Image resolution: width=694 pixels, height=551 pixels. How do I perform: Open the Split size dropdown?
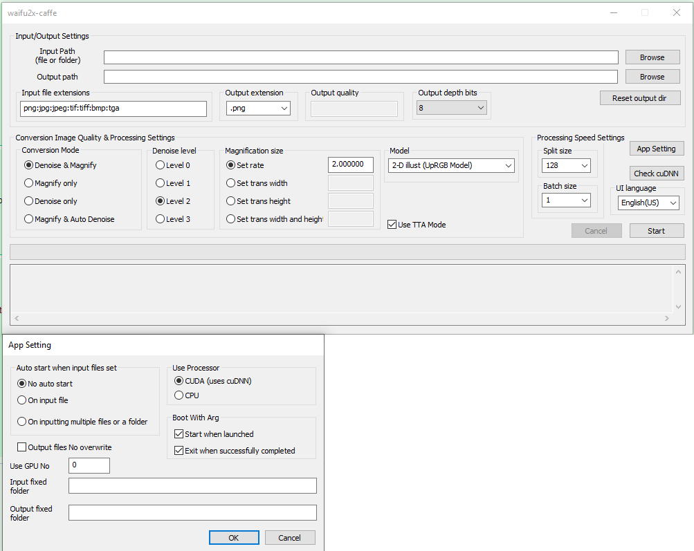click(566, 165)
